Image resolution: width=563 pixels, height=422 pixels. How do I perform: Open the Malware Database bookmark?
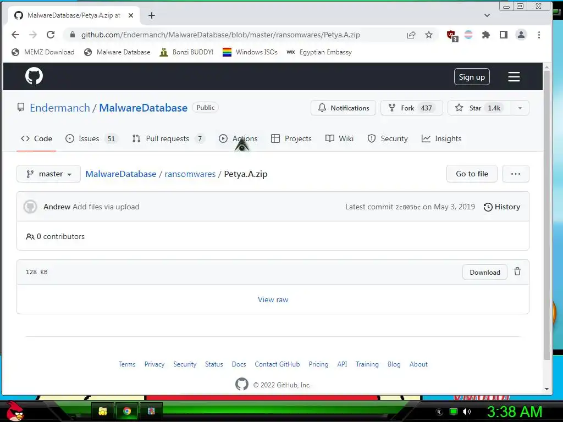[117, 52]
